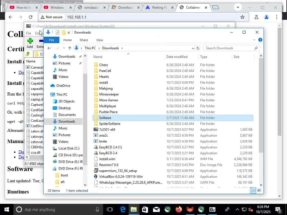Open 7-Zip from the taskbar

[x=212, y=209]
